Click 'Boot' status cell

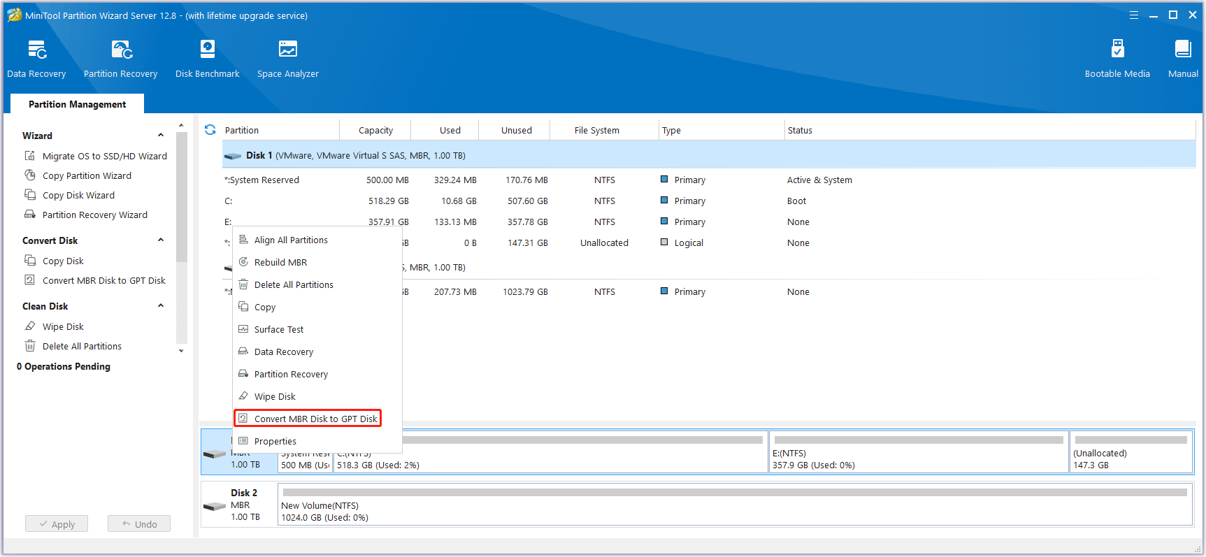[x=796, y=201]
